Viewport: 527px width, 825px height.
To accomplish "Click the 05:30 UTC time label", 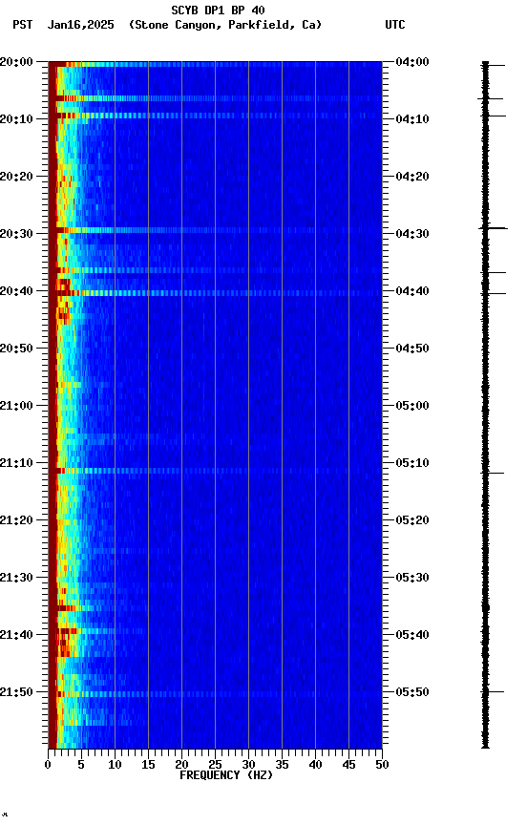I will pyautogui.click(x=412, y=578).
